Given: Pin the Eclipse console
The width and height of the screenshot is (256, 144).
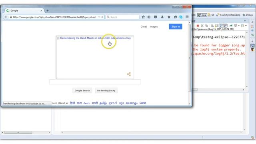Looking at the screenshot, I should [x=231, y=26].
